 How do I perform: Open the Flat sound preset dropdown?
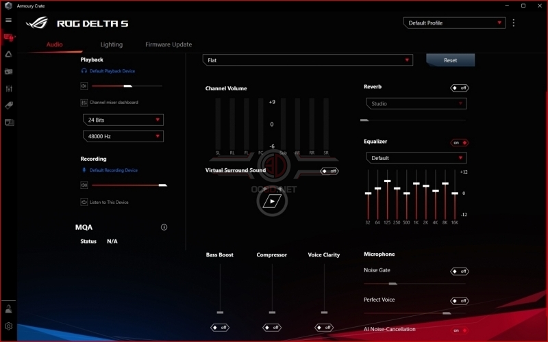(x=308, y=60)
